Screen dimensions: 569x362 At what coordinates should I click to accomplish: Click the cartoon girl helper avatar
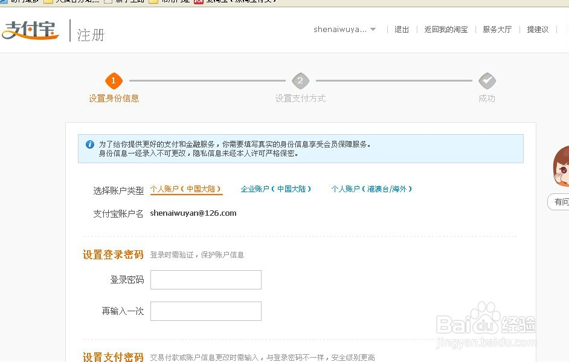(x=561, y=166)
